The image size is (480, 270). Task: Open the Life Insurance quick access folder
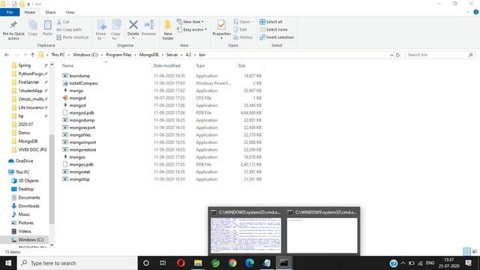(x=30, y=107)
